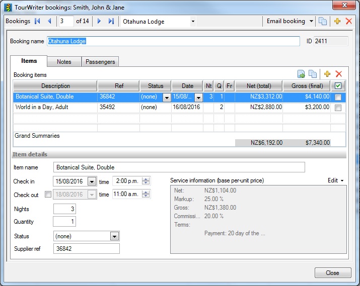
Task: Open the Check in date picker dropdown
Action: (x=92, y=181)
